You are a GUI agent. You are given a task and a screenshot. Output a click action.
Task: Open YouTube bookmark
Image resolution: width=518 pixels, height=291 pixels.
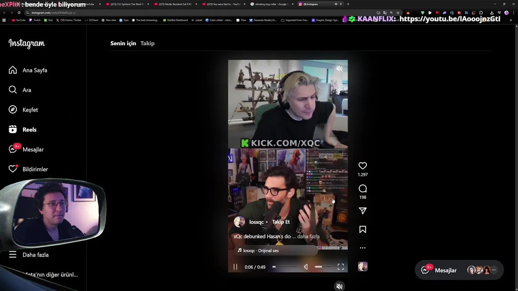(19, 20)
